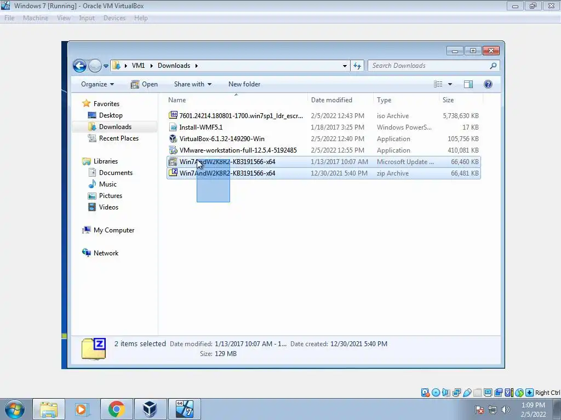Select the KB3191566 zip Archive file

pyautogui.click(x=323, y=173)
